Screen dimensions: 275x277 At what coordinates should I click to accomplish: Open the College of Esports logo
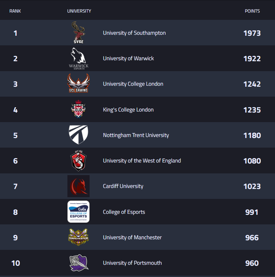click(x=78, y=212)
